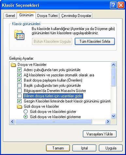This screenshot has height=155, width=126.
Task: Confirm with the Tamam button
Action: tap(58, 148)
